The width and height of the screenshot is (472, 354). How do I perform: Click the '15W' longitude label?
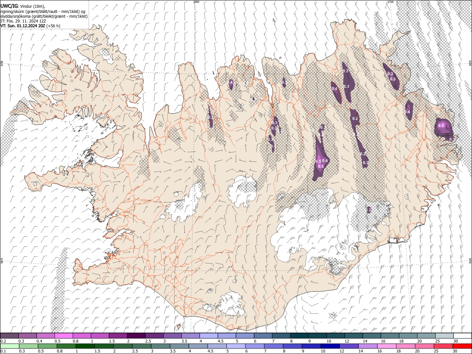pos(391,2)
